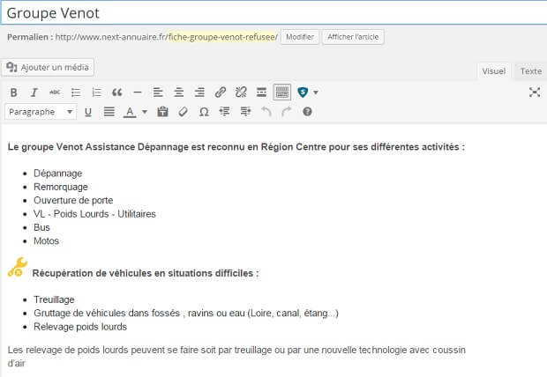Image resolution: width=547 pixels, height=377 pixels.
Task: Apply blockquote formatting
Action: 116,92
